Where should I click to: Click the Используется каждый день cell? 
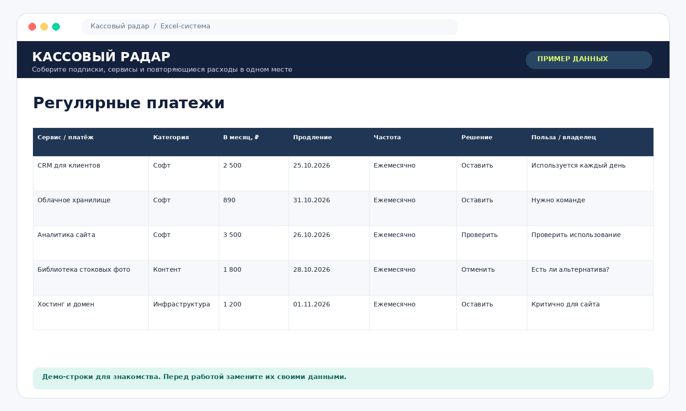(x=590, y=174)
